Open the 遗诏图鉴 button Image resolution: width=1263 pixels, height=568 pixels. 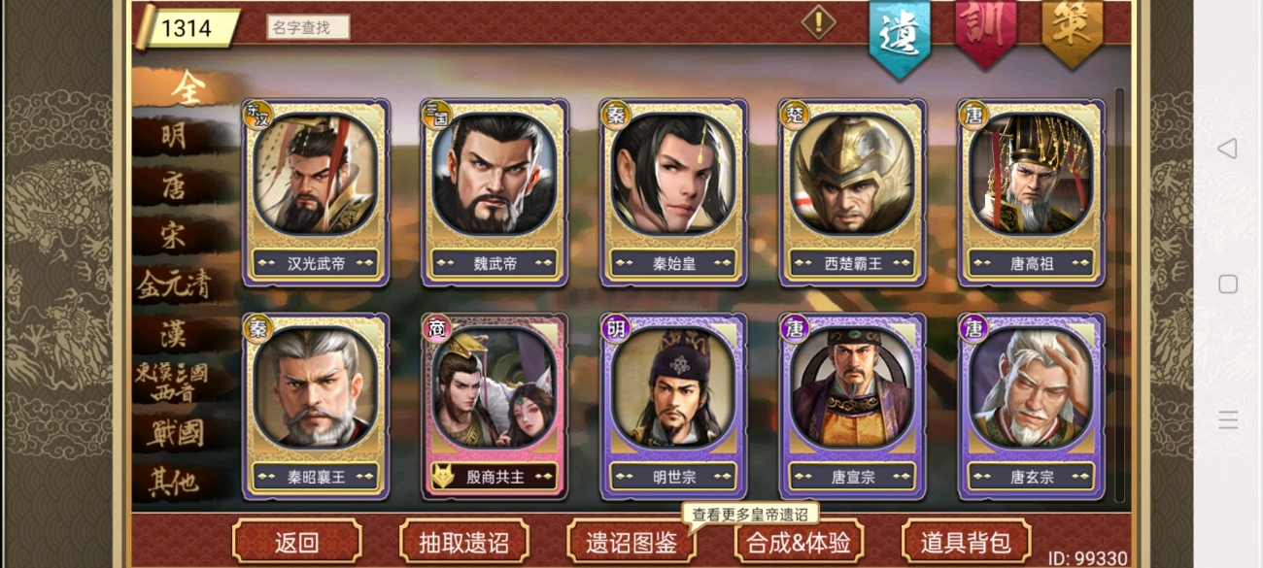[631, 542]
